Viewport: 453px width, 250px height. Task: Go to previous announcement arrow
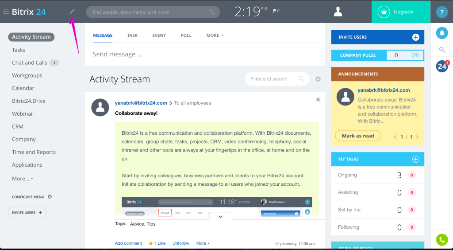(x=395, y=137)
